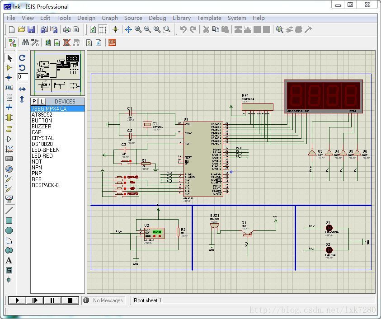The width and height of the screenshot is (381, 319).
Task: Open design with the folder icon
Action: (x=21, y=29)
